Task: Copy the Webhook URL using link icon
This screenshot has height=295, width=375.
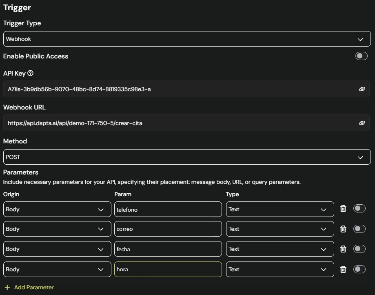Action: click(x=362, y=123)
